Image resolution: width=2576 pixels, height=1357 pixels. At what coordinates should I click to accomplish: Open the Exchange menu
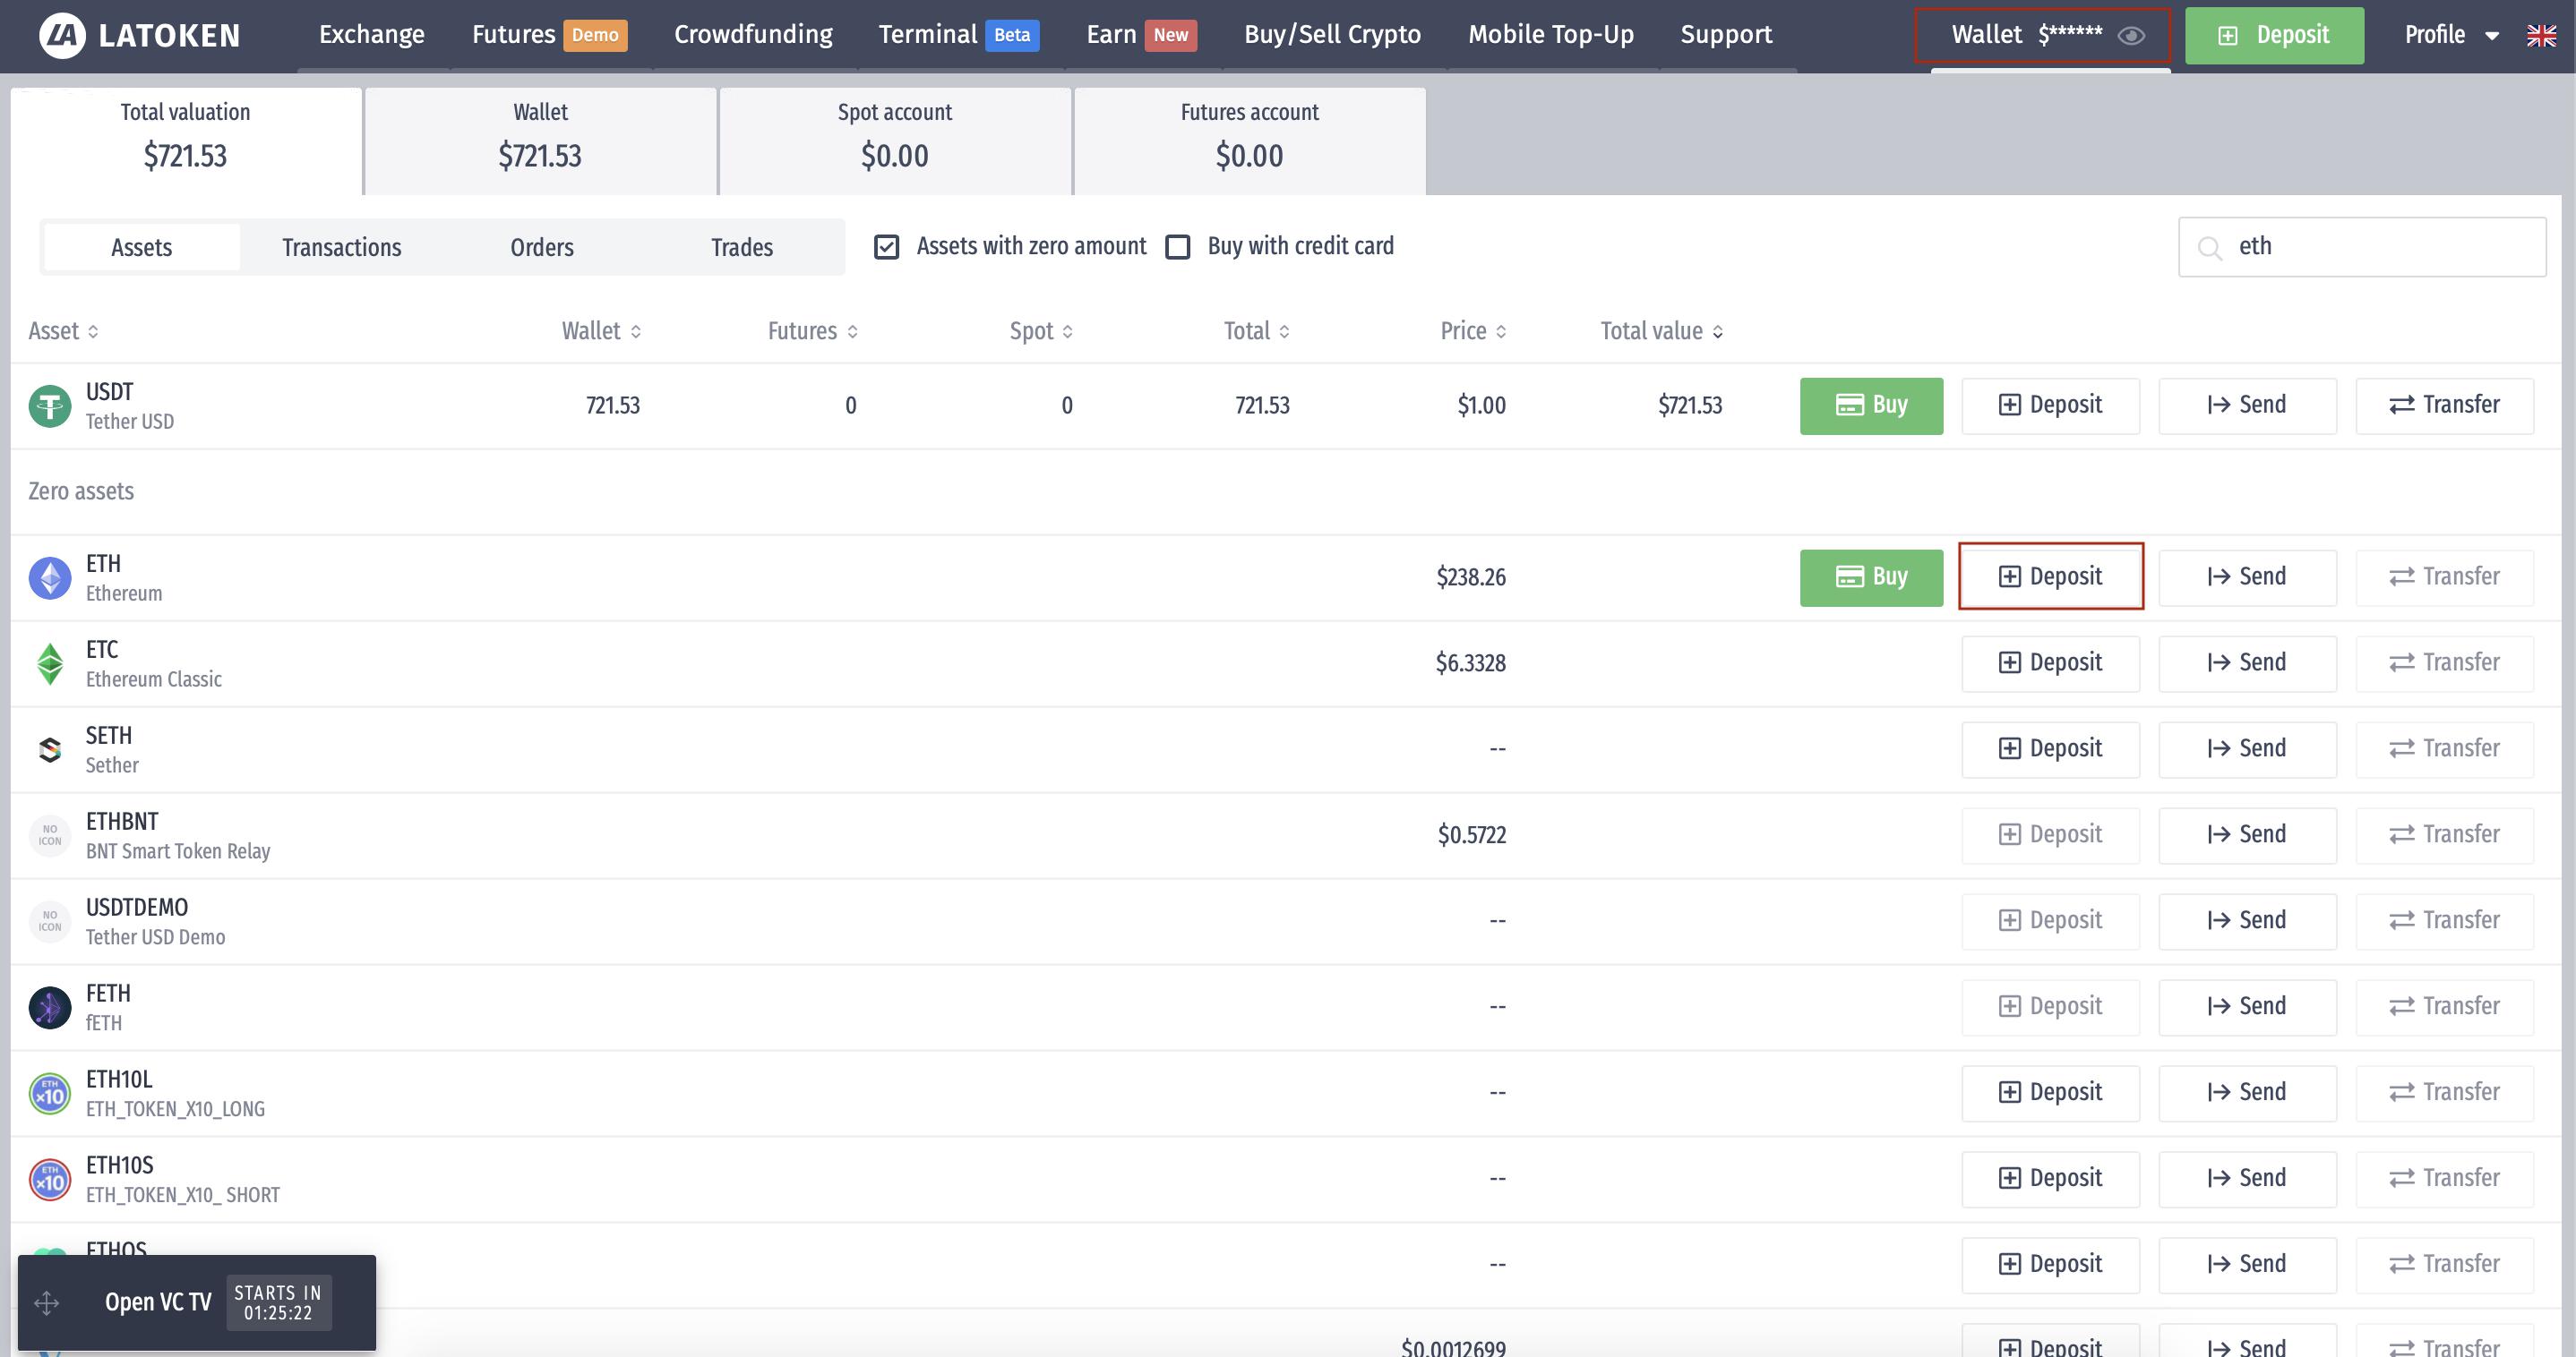coord(372,35)
